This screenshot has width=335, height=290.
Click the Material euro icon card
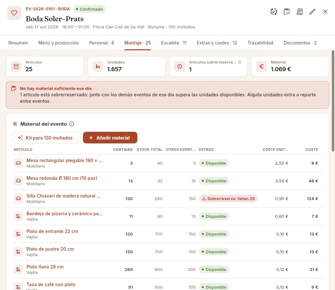(x=262, y=66)
